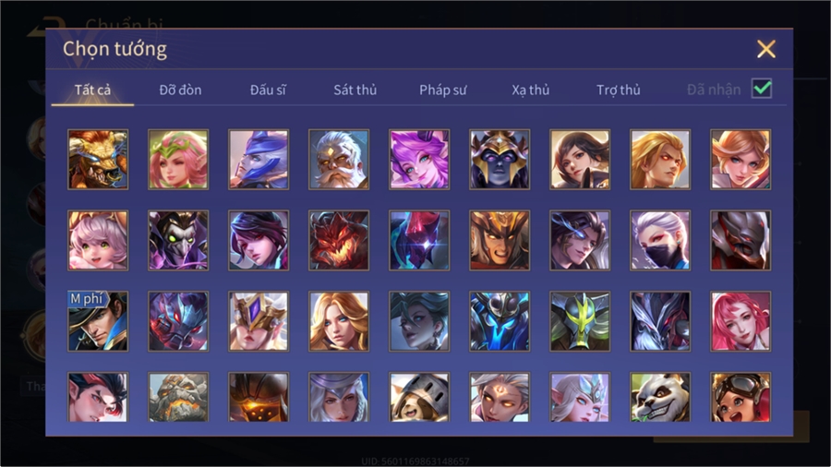Filter by 'Pháp sư' tab
The height and width of the screenshot is (467, 831).
click(x=442, y=90)
